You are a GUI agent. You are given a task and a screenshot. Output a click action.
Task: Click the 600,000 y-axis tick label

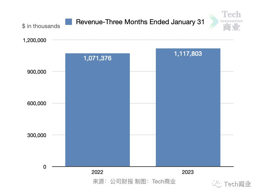click(x=37, y=103)
